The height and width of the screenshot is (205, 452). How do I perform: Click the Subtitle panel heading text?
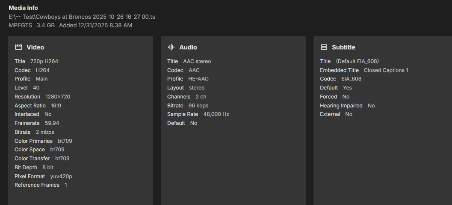343,47
